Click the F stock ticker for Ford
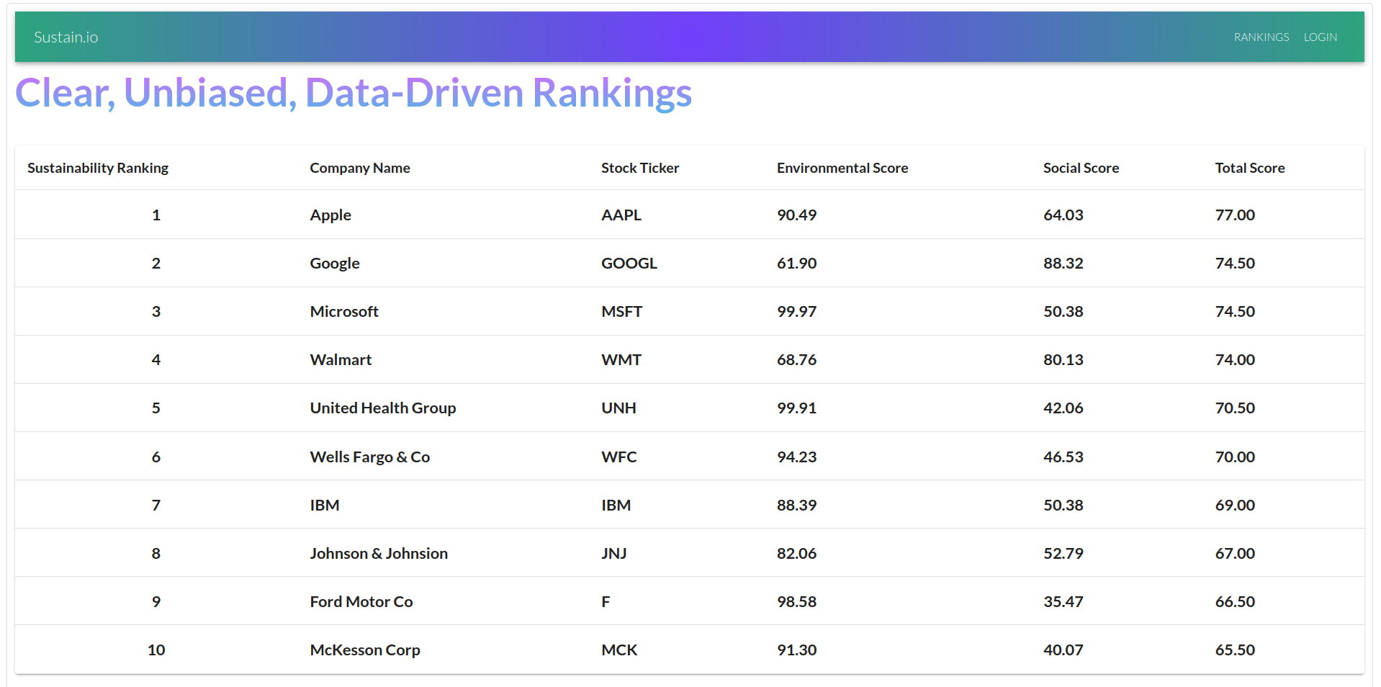 606,602
